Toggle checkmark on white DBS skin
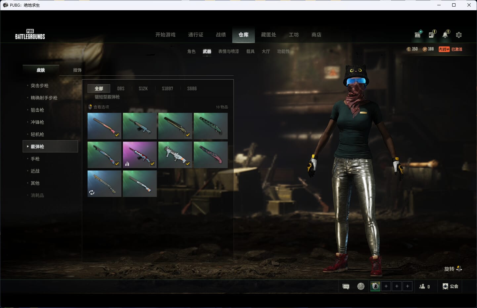This screenshot has height=308, width=477. (x=188, y=164)
